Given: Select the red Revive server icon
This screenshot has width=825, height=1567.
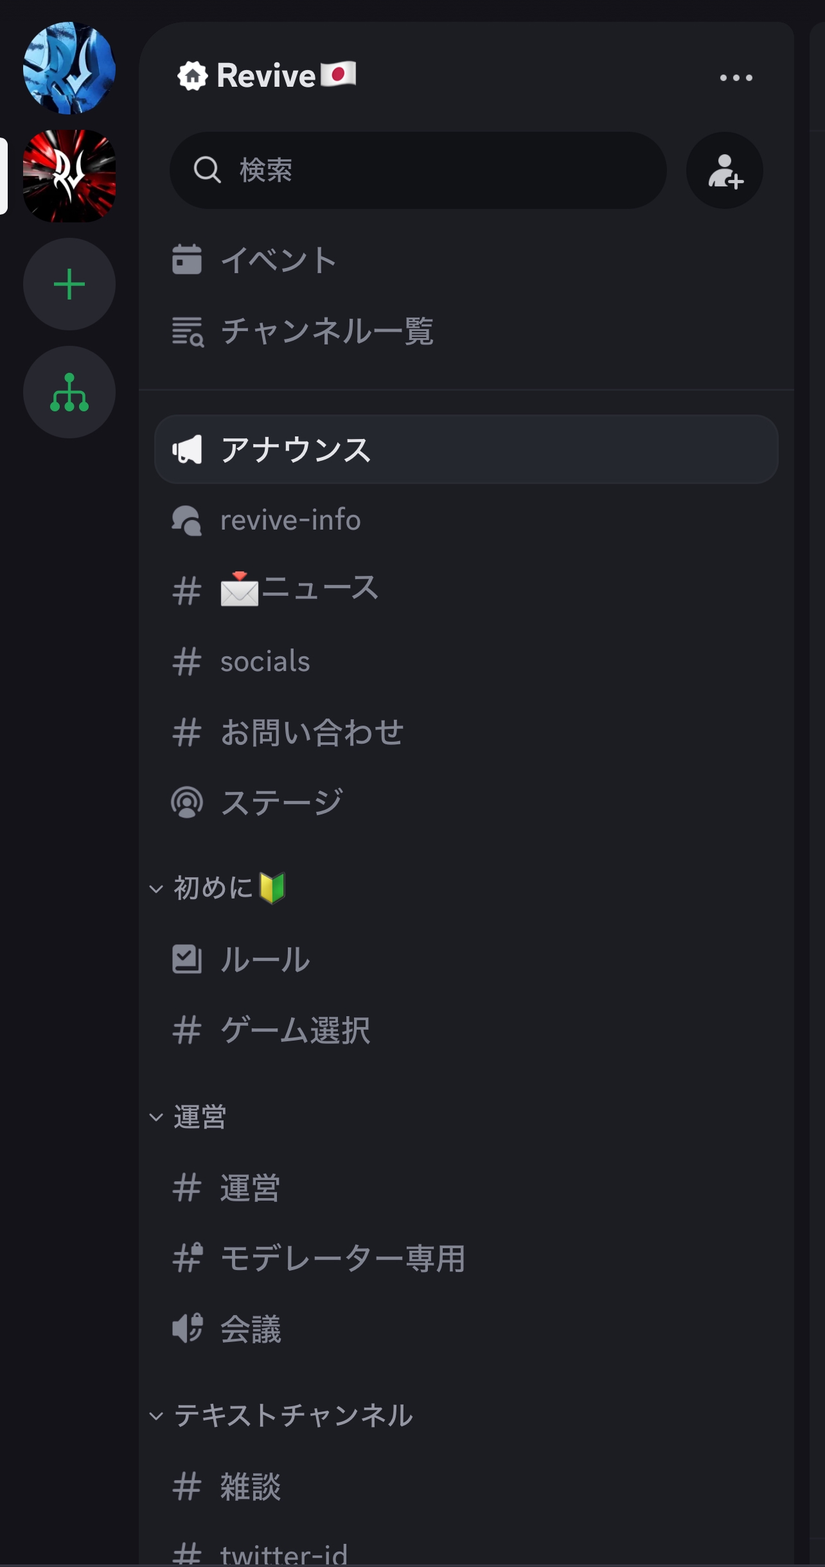Looking at the screenshot, I should (x=69, y=176).
